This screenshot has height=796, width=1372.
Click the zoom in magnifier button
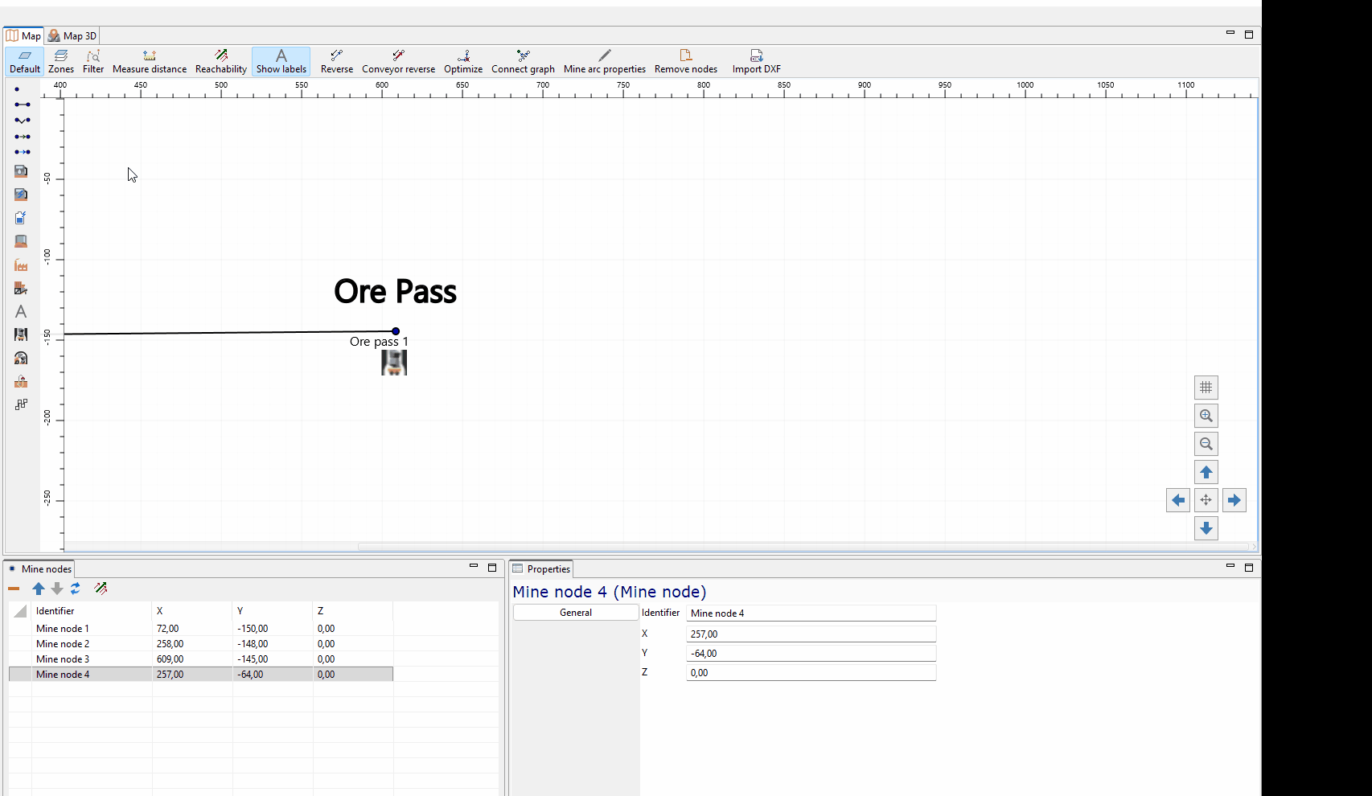pyautogui.click(x=1206, y=416)
